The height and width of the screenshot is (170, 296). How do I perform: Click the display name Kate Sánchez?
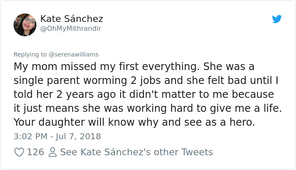click(x=71, y=19)
